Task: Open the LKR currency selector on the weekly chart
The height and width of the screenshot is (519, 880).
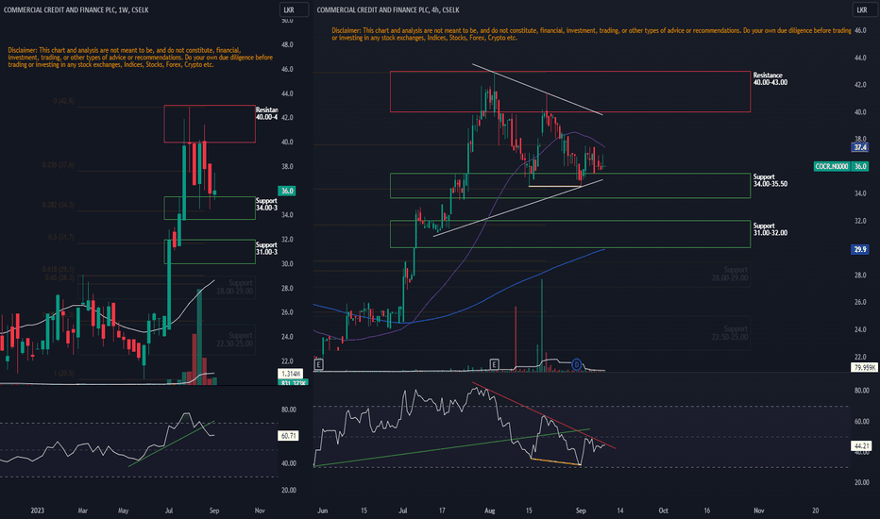Action: 294,9
